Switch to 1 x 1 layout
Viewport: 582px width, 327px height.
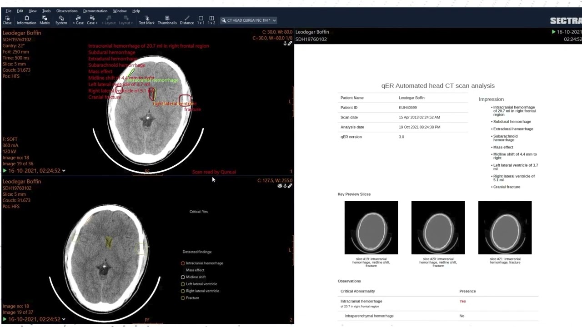[x=201, y=20]
